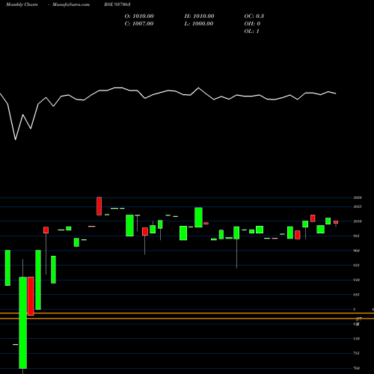Click the lowest dip on white line
This screenshot has height=374, width=374.
click(x=16, y=139)
